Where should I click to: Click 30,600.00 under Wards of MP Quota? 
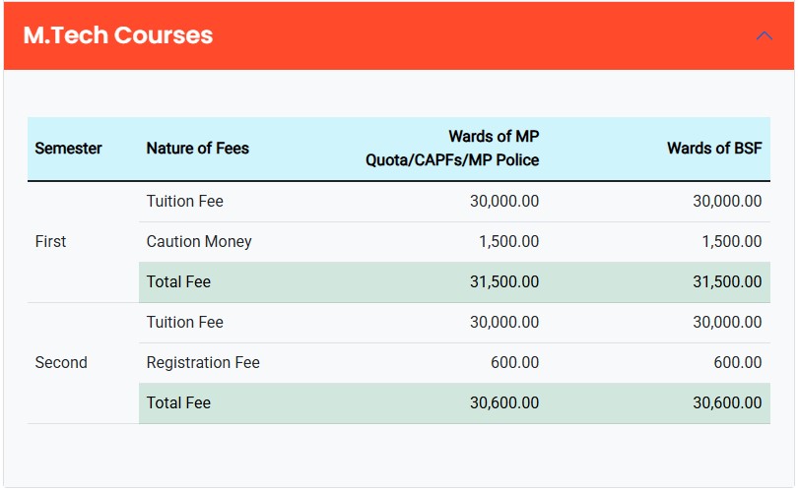[504, 403]
